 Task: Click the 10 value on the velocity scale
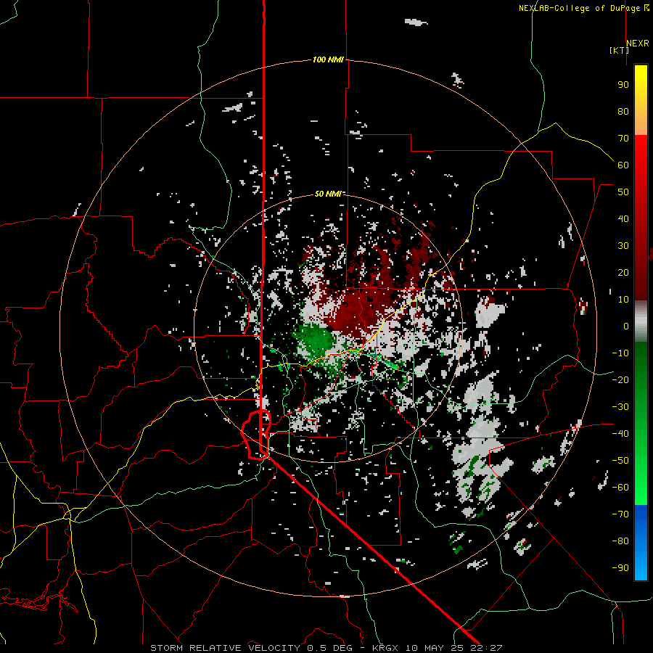tap(623, 300)
